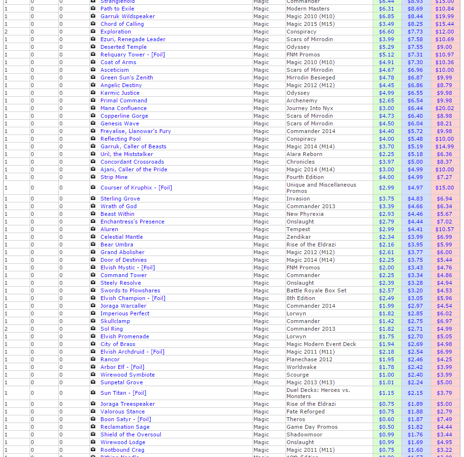The width and height of the screenshot is (464, 457).
Task: Click camera icon next to Wrath of God
Action: (93, 206)
